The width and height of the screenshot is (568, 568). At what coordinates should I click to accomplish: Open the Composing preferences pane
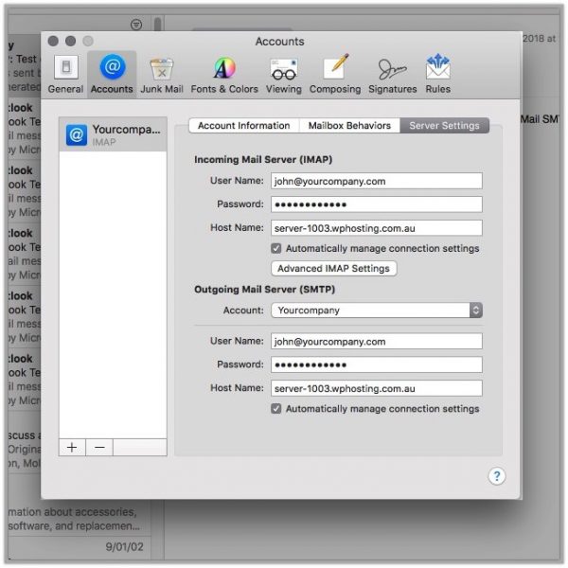[x=335, y=74]
